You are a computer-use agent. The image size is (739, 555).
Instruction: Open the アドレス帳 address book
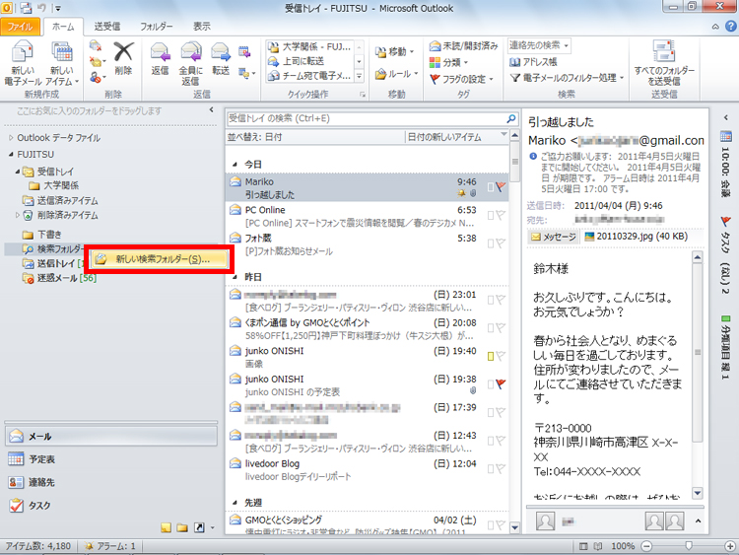click(533, 62)
